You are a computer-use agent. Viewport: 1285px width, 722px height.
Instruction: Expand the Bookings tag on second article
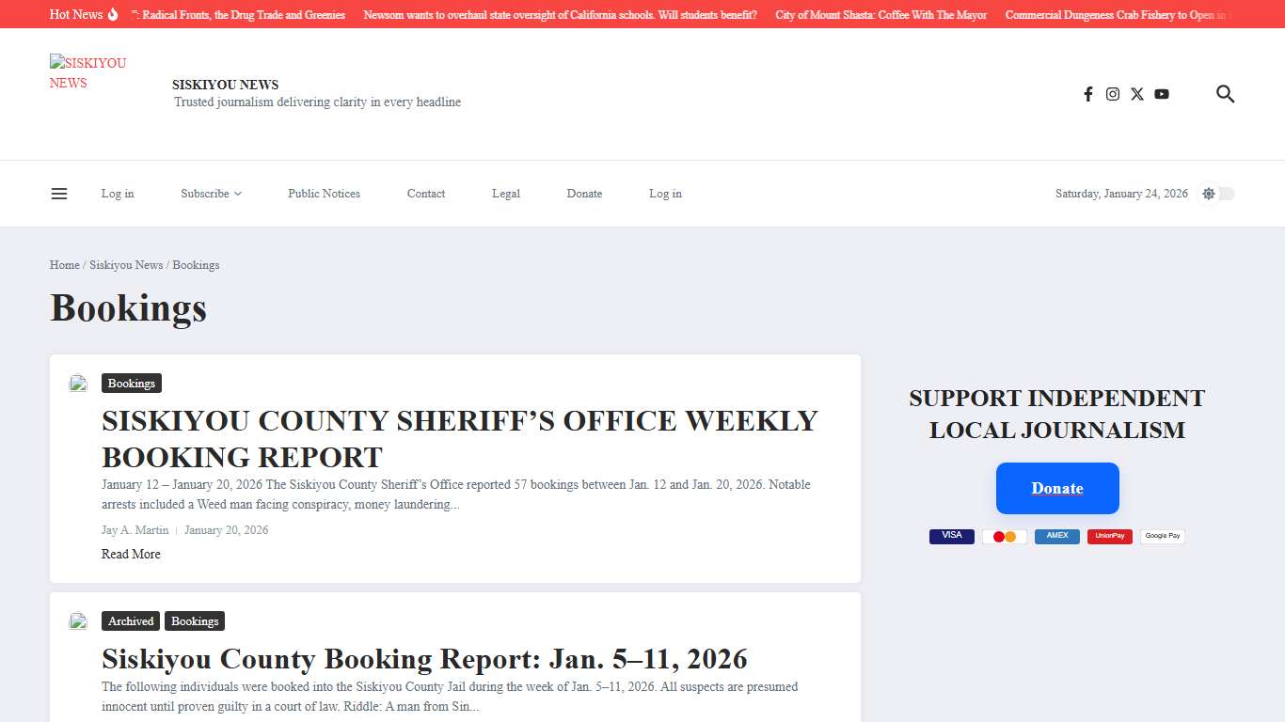pyautogui.click(x=195, y=620)
